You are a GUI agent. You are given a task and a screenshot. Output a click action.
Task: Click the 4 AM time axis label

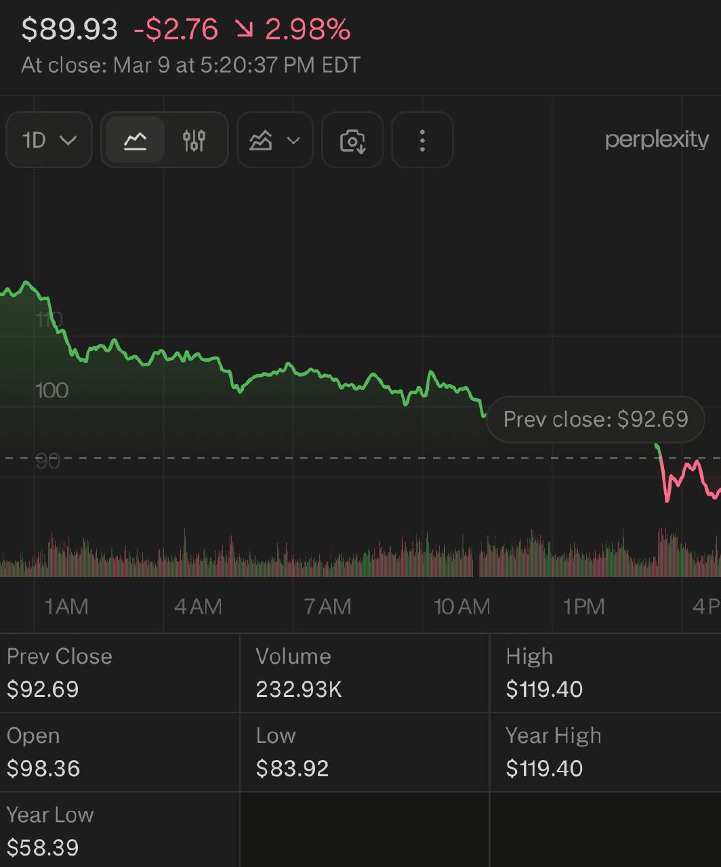click(198, 606)
